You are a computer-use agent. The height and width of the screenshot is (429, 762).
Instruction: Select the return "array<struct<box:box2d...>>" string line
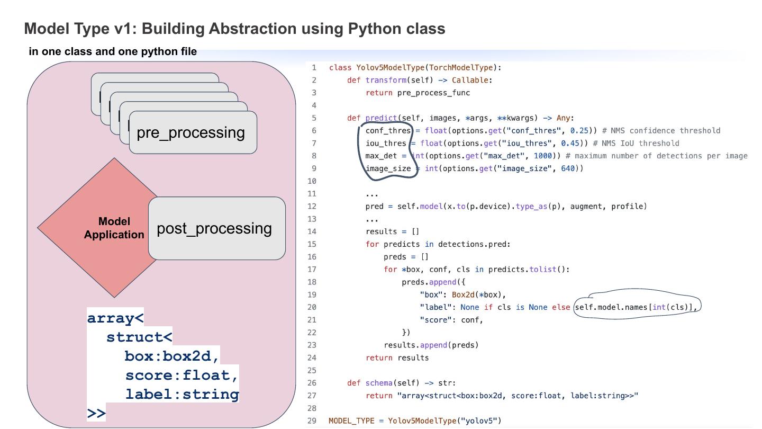[x=502, y=396]
